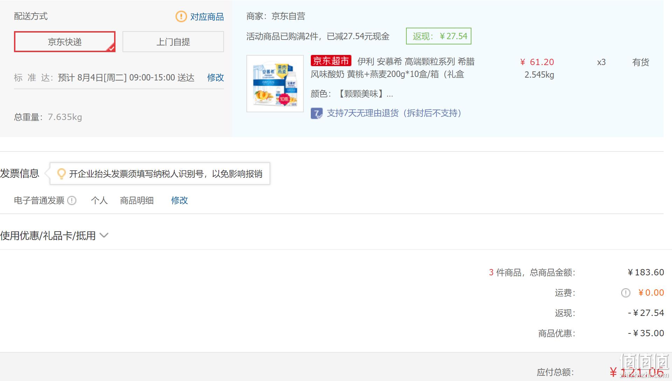Image resolution: width=672 pixels, height=381 pixels.
Task: Click the 颜色：【颗颗美味】 attribute text
Action: pos(352,94)
